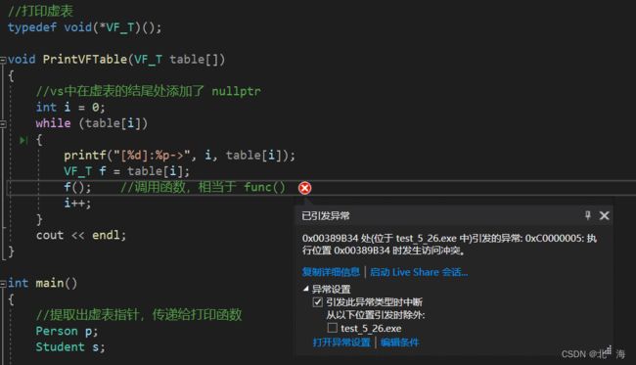The height and width of the screenshot is (365, 636).
Task: Click the '//提取出虚表指针' comment
Action: 139,315
